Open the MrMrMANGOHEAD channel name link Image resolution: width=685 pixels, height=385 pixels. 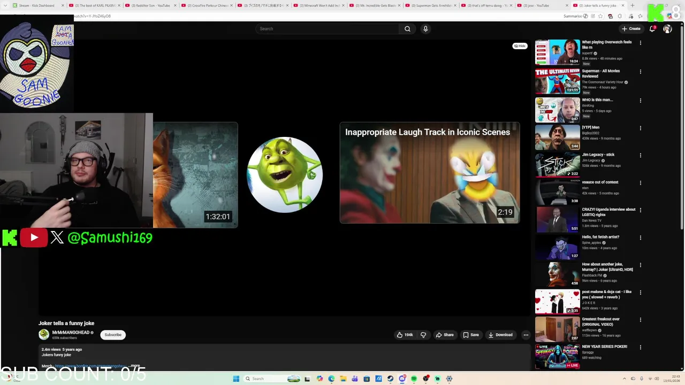pos(71,333)
